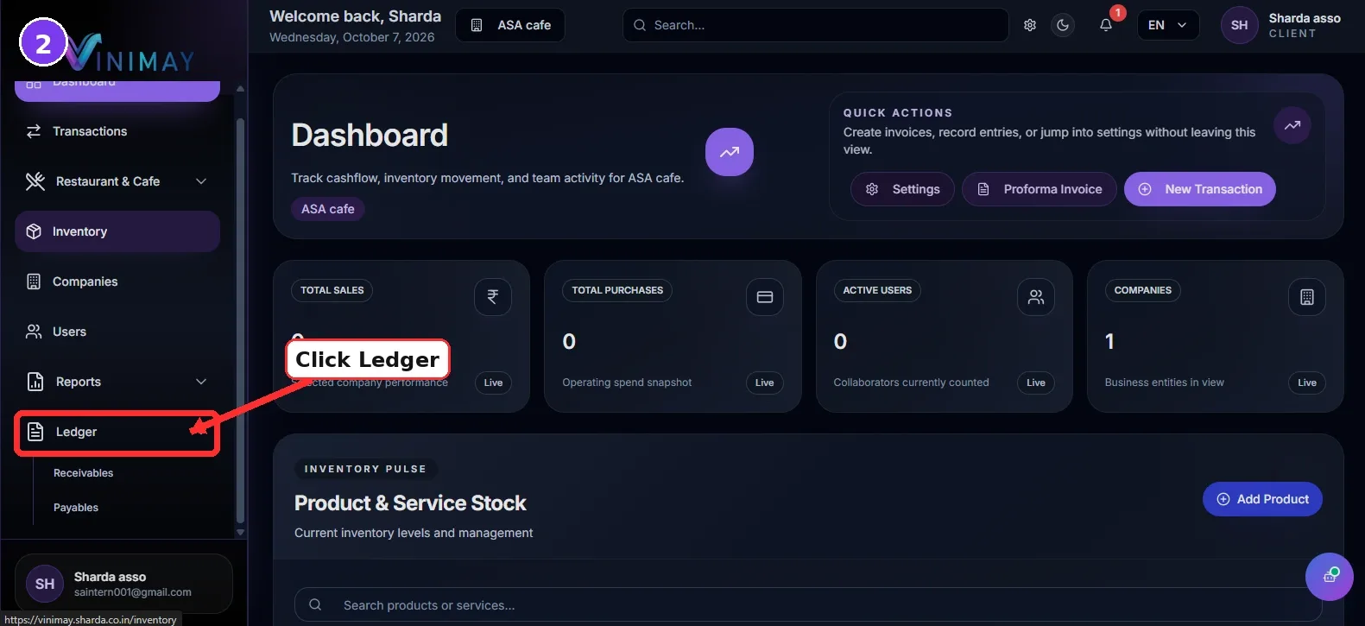Open settings via the header gear icon
The image size is (1365, 626).
coord(1030,25)
